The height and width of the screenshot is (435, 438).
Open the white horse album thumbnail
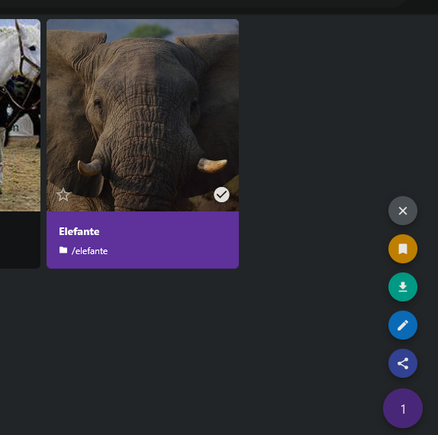(20, 115)
